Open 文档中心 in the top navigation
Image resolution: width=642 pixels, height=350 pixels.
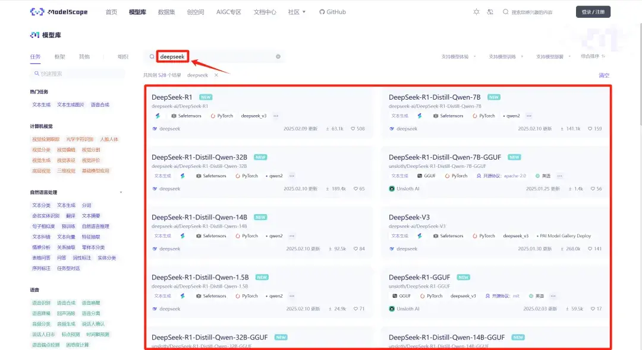tap(265, 12)
